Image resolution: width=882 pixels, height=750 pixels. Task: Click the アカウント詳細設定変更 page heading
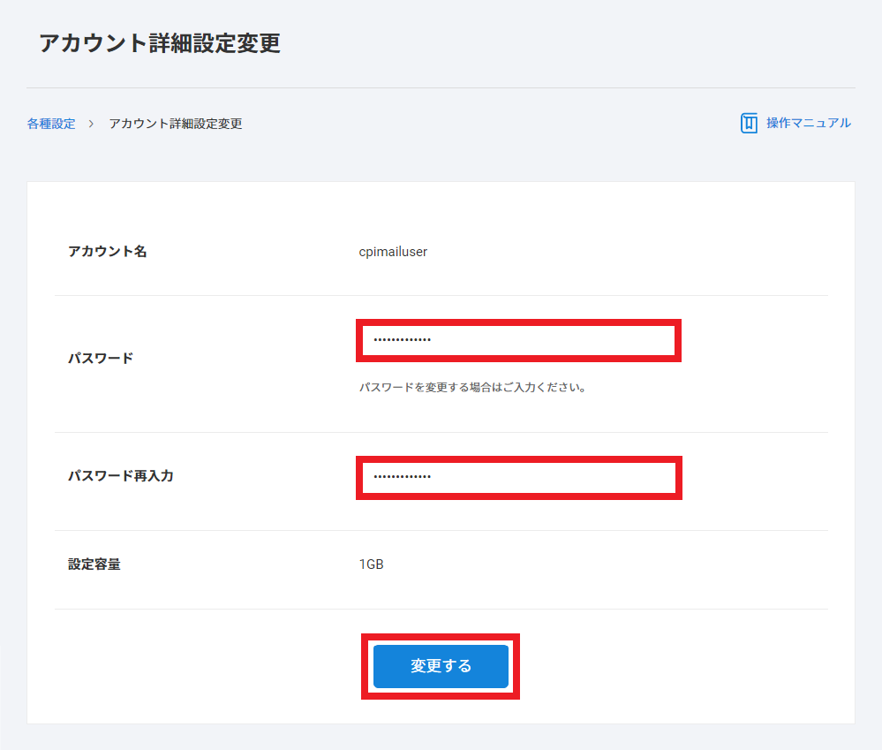click(160, 43)
